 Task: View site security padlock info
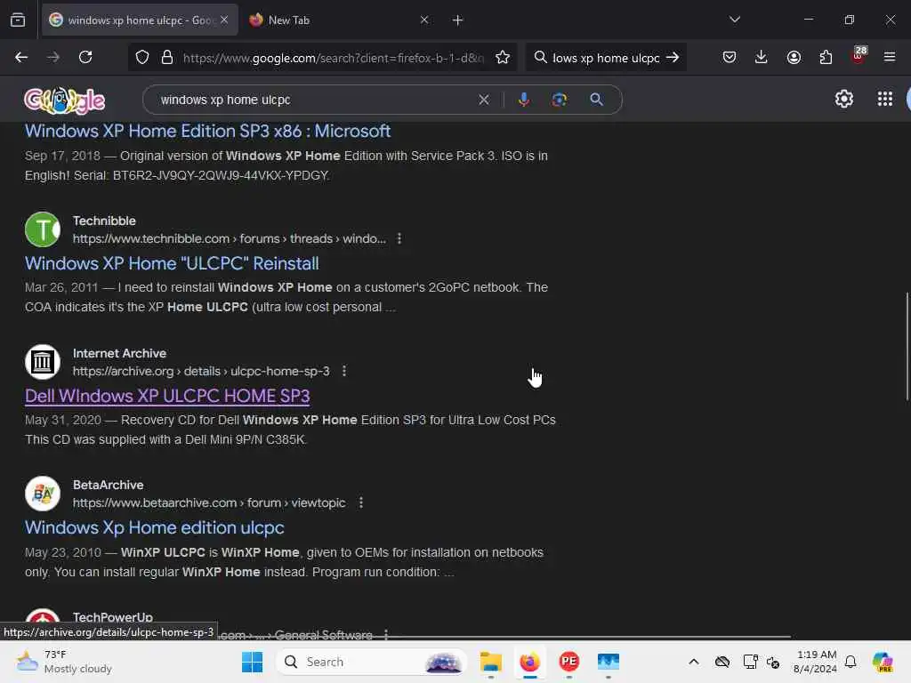coord(167,57)
